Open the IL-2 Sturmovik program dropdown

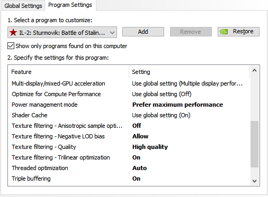[x=62, y=32]
